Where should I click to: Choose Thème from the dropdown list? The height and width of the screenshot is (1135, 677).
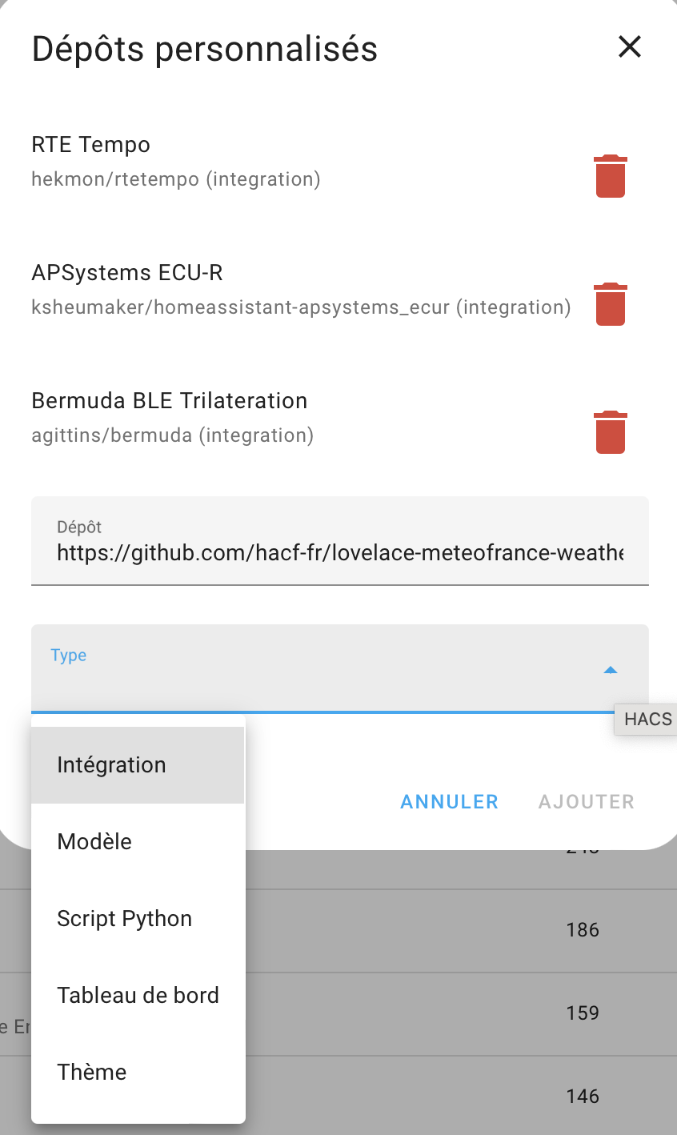pos(138,1073)
